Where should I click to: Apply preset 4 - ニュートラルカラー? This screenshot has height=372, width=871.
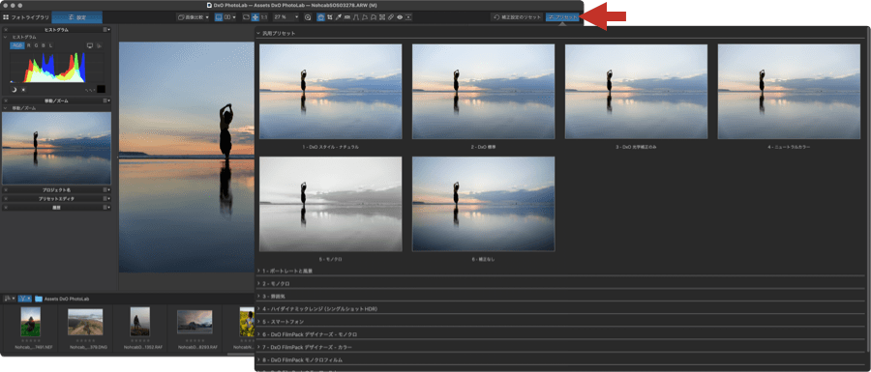tap(789, 92)
